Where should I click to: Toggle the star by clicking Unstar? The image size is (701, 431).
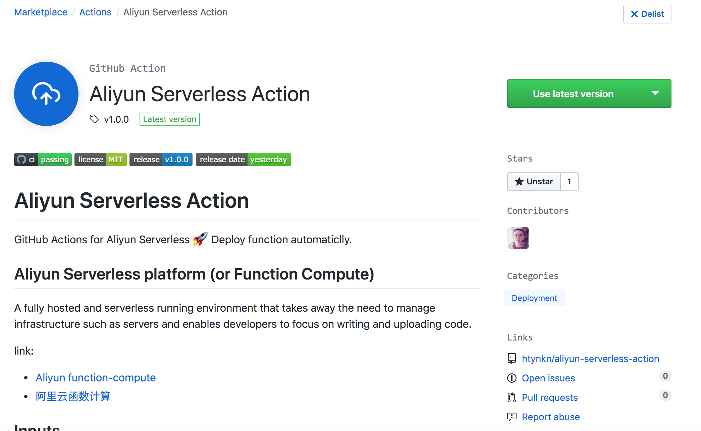coord(533,181)
